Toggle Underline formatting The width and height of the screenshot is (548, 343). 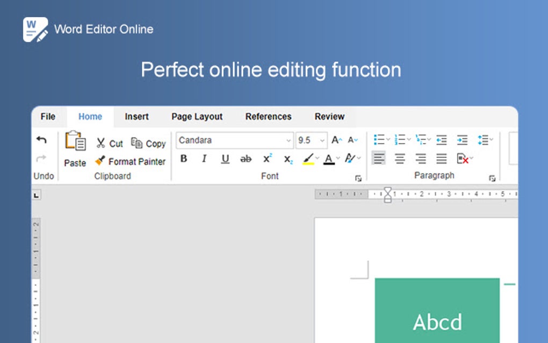point(226,159)
